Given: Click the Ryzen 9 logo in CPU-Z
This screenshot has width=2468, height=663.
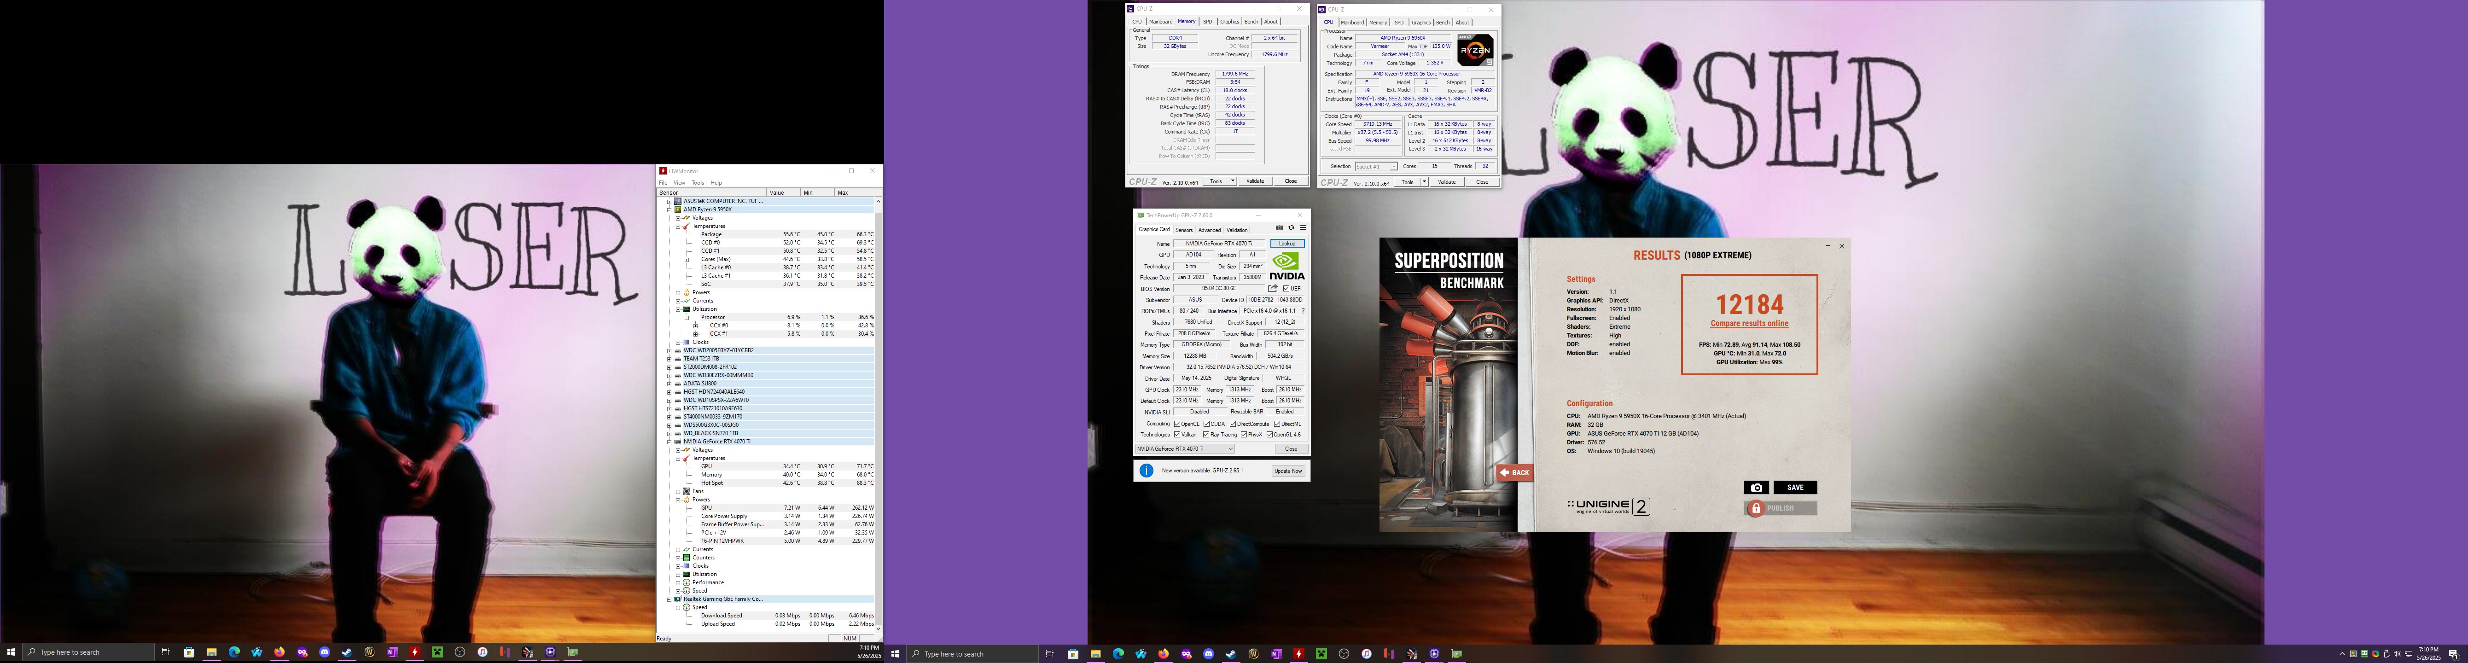Looking at the screenshot, I should tap(1474, 50).
